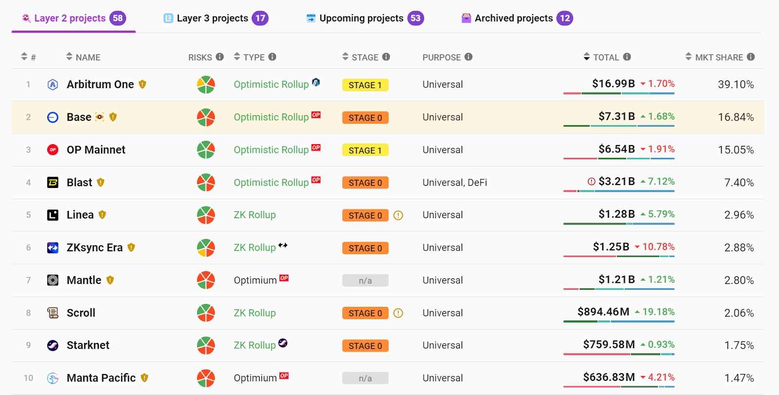Click the MKT SHARE info icon
The image size is (779, 395).
pyautogui.click(x=751, y=56)
